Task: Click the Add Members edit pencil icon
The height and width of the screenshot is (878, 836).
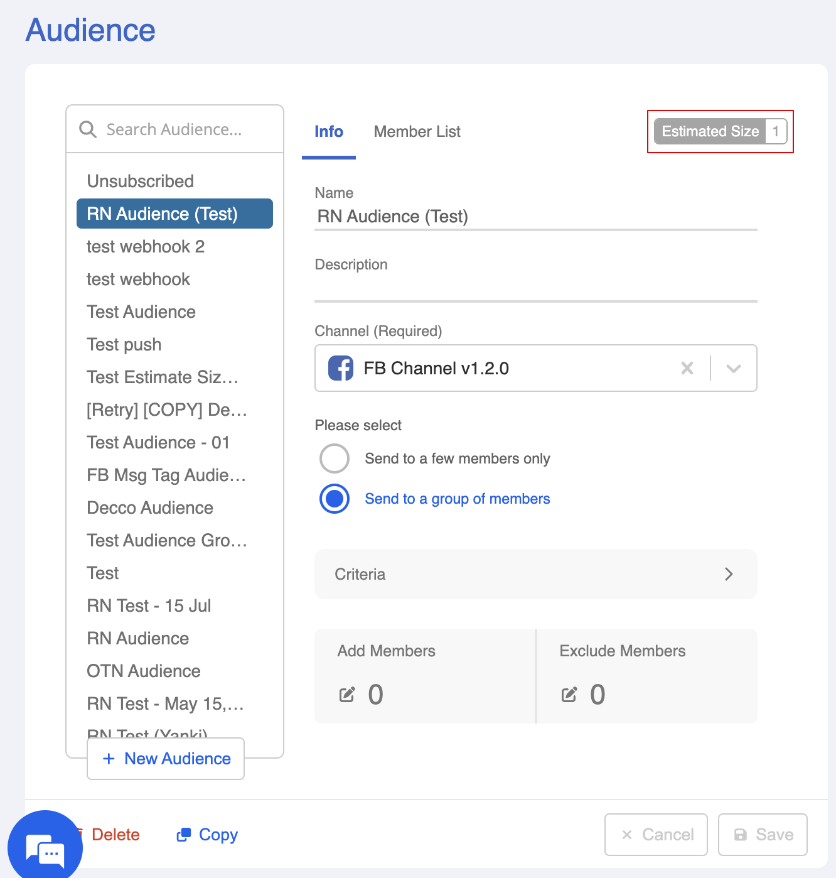Action: click(x=347, y=695)
